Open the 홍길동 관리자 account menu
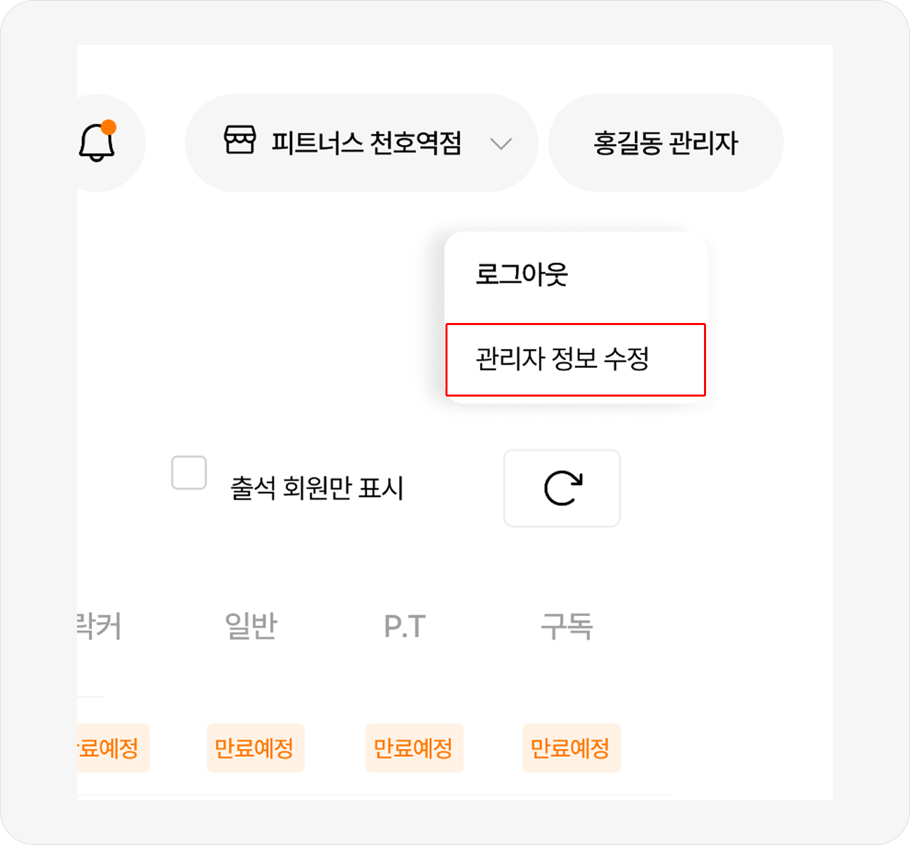910x845 pixels. coord(666,143)
